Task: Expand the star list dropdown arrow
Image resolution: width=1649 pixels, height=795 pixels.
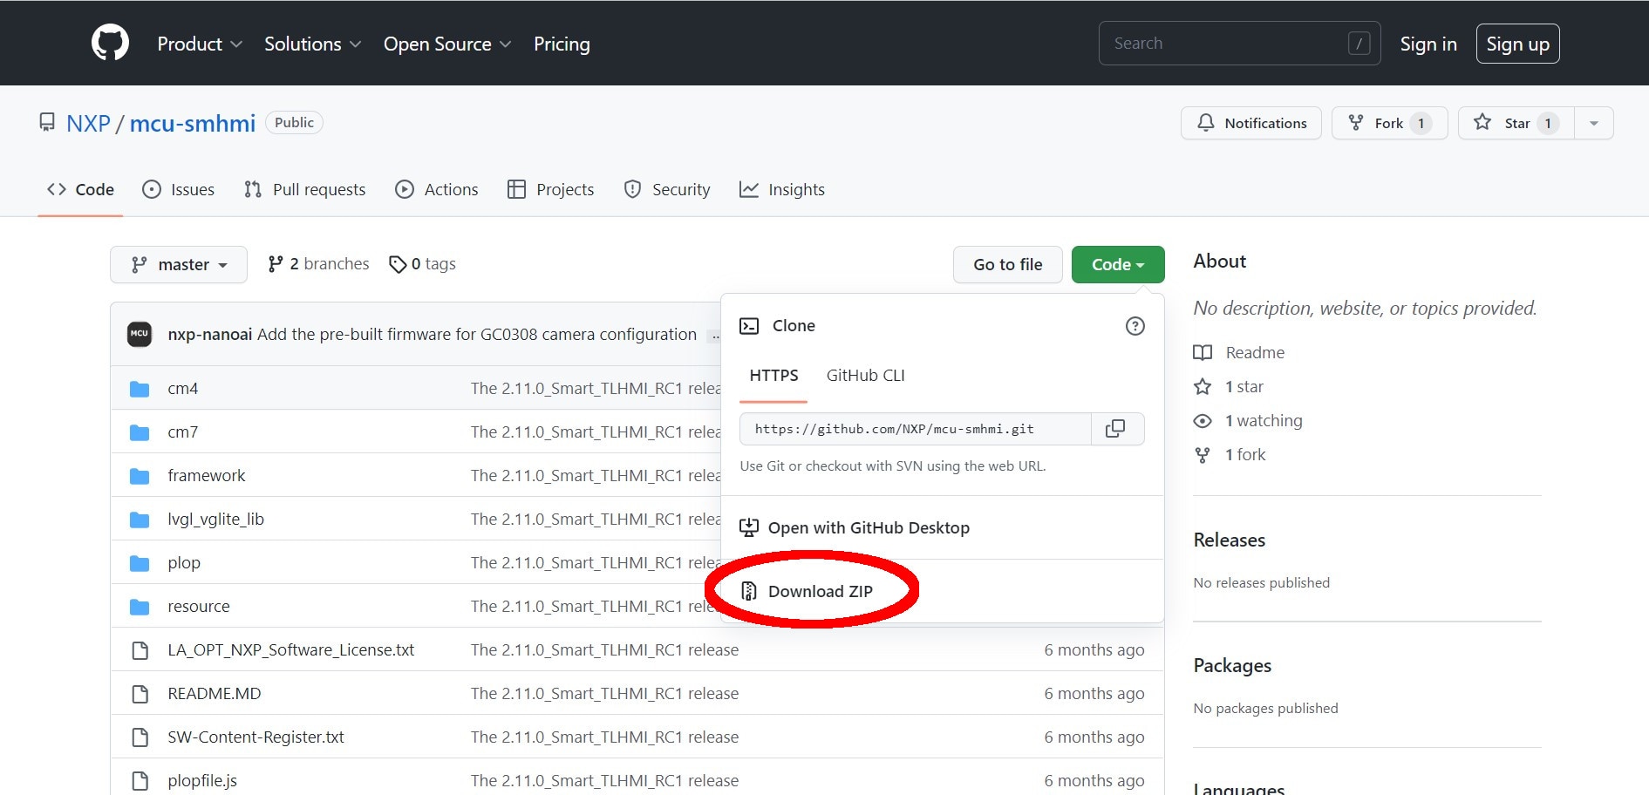Action: [1593, 123]
